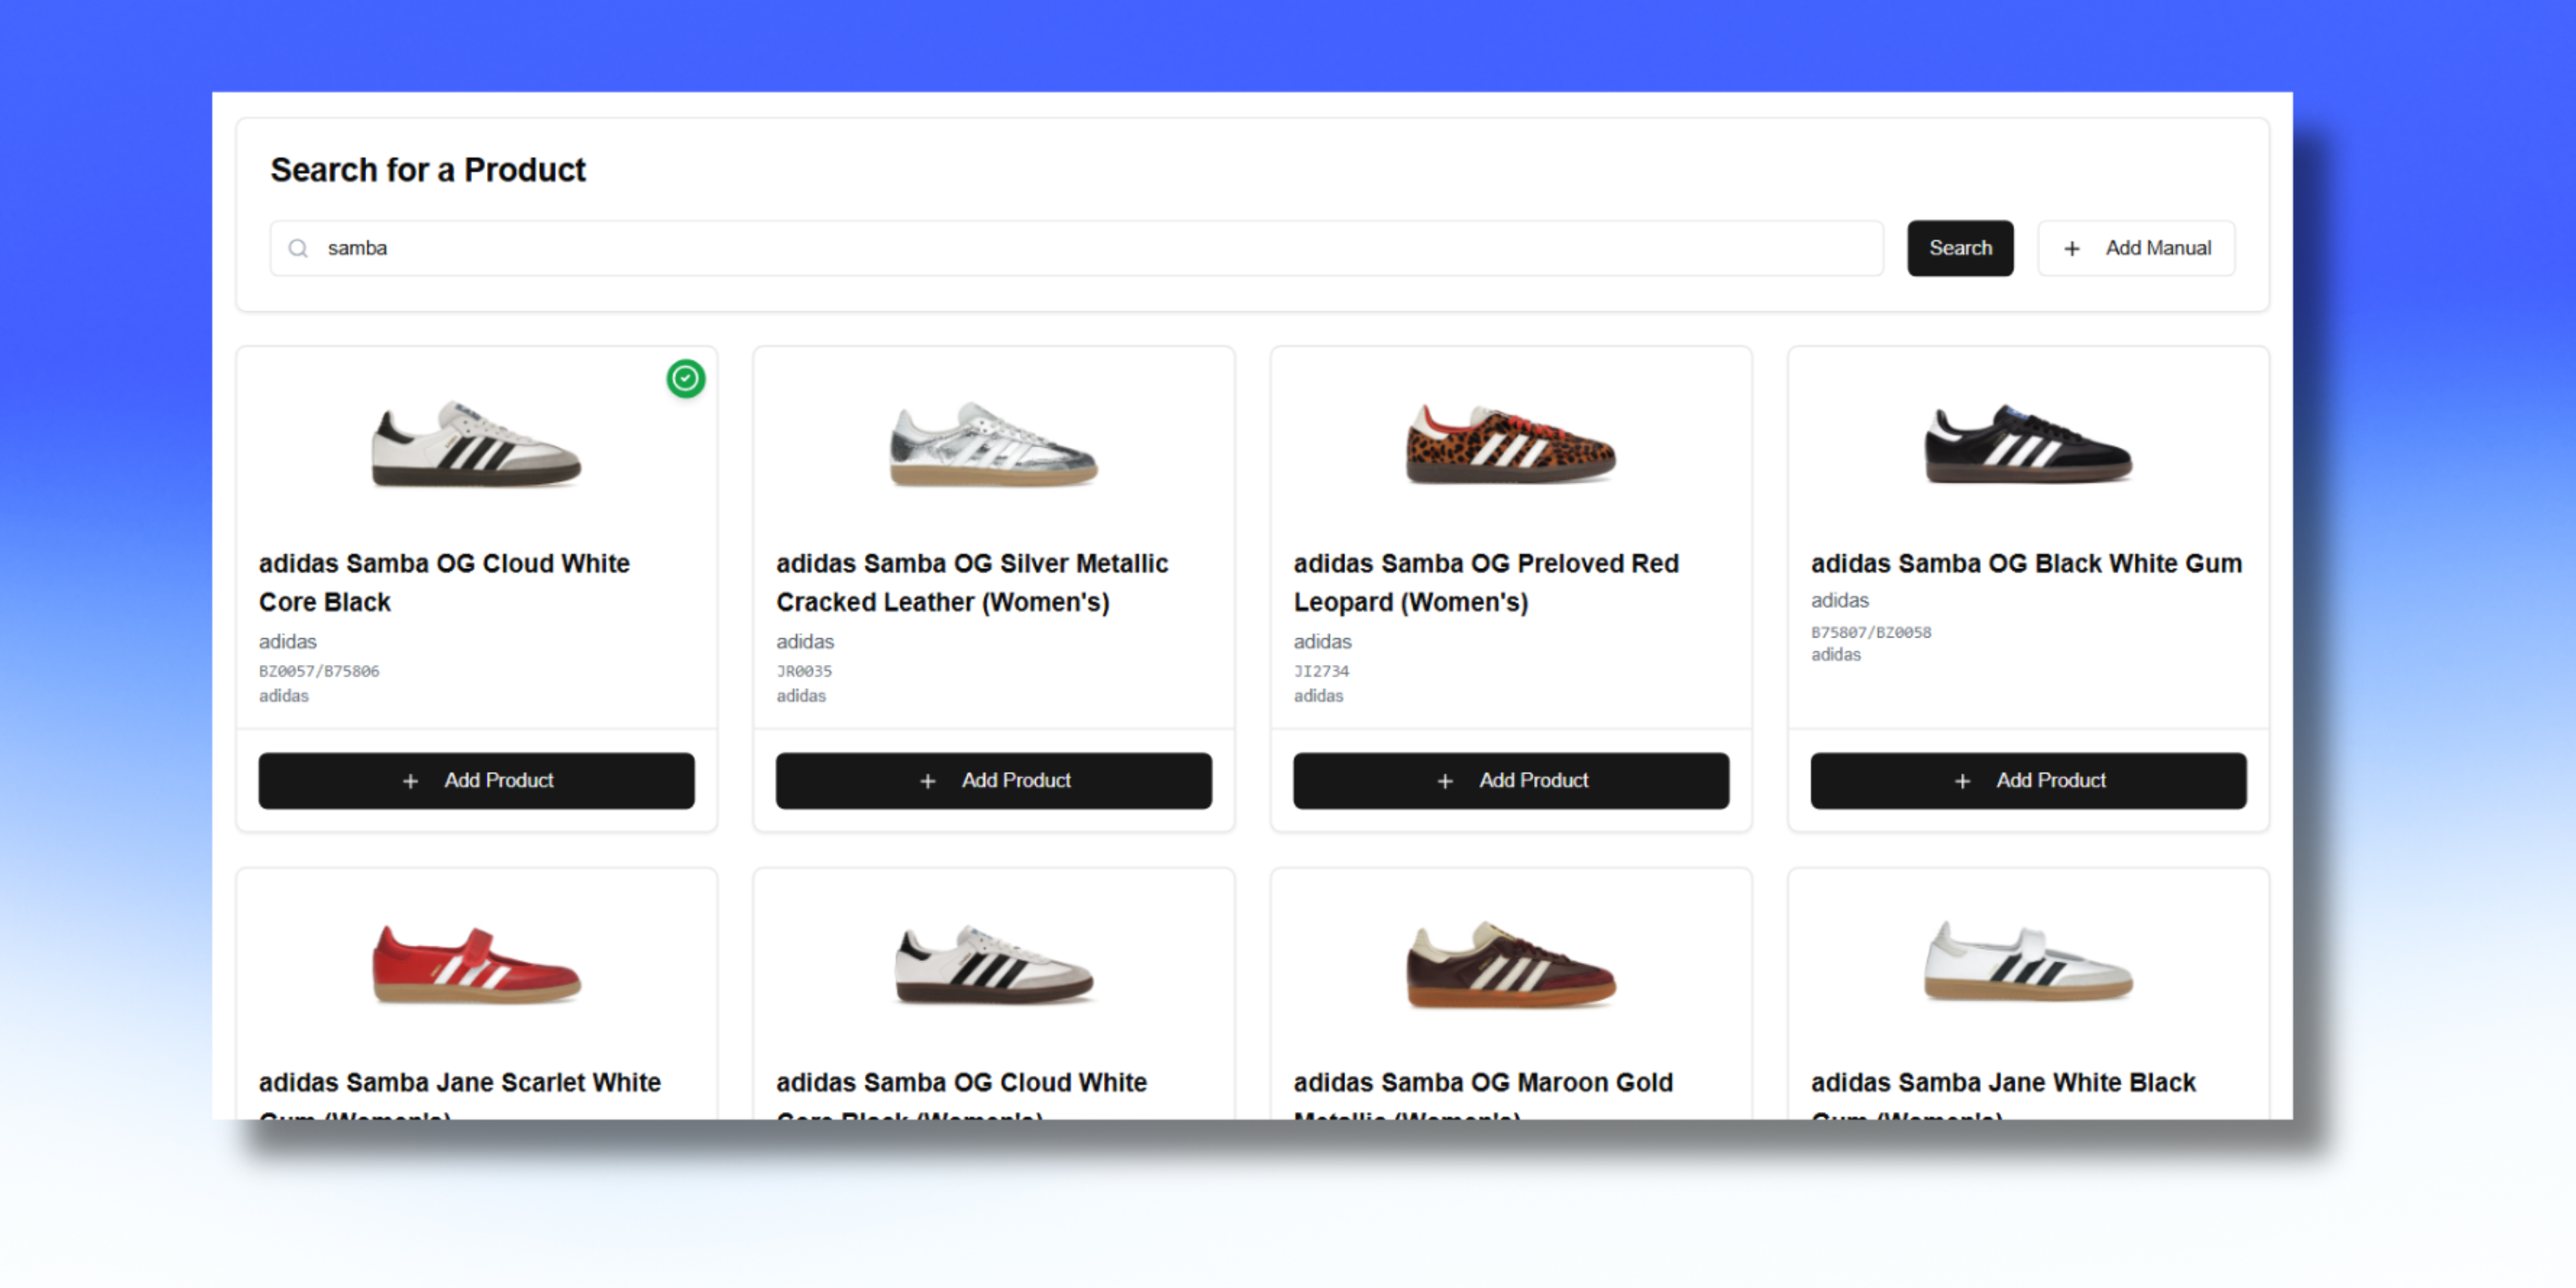The height and width of the screenshot is (1288, 2576).
Task: Select title "adidas Samba OG Black White Gum"
Action: coord(2026,564)
